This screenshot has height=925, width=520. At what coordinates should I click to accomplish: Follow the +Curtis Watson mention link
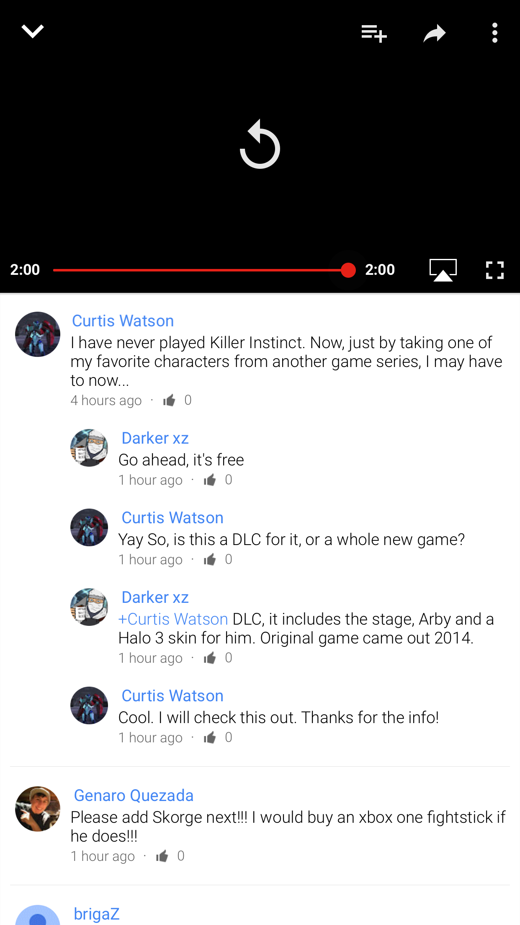(x=173, y=619)
